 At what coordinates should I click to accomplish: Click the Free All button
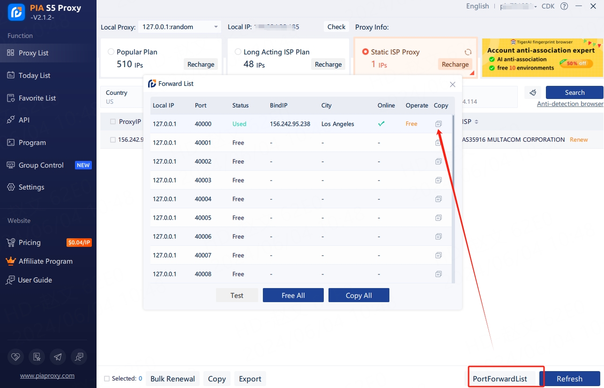click(x=293, y=295)
